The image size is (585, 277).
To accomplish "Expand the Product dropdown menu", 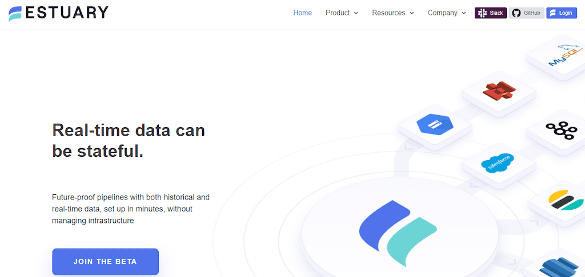I will coord(342,13).
